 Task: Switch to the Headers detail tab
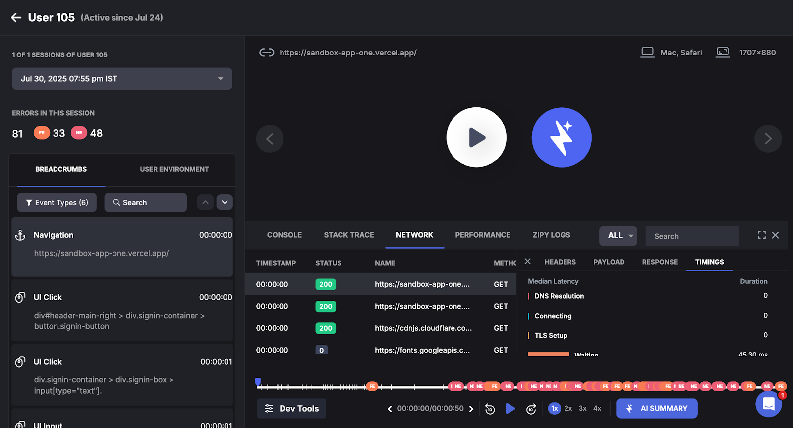[560, 262]
